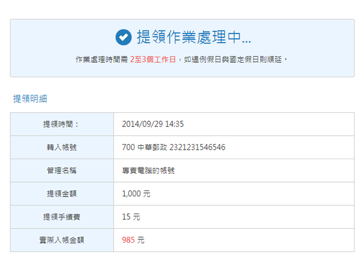
Task: Select the 提領時間 row label
Action: point(62,124)
